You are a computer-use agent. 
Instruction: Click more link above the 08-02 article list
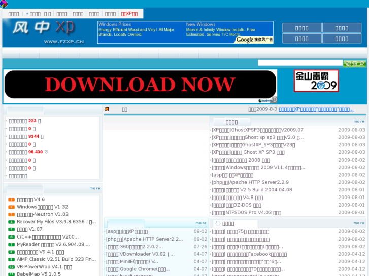click(200, 223)
